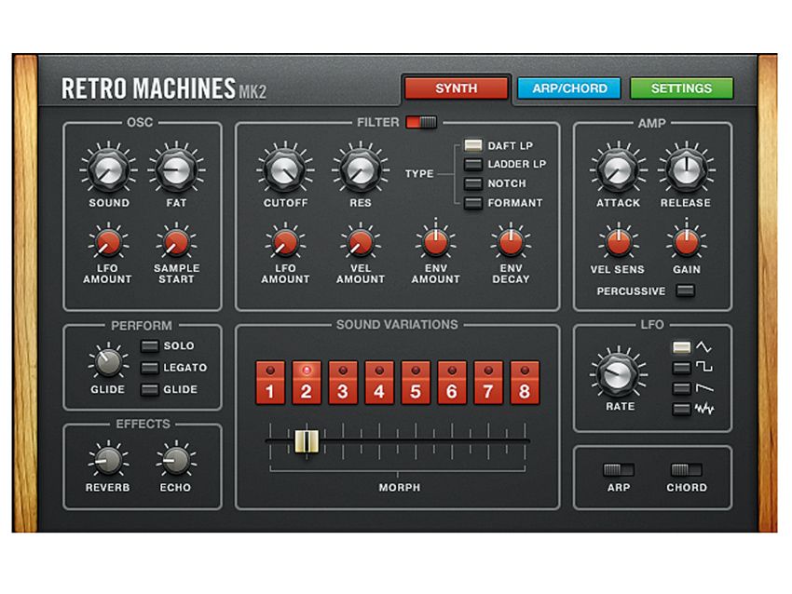Select the sawtooth LFO waveform

[682, 388]
